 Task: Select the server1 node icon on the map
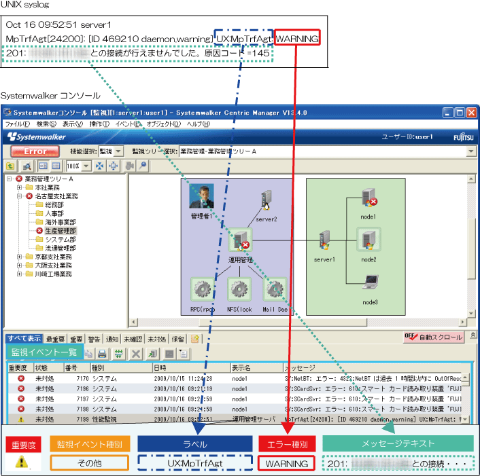click(x=324, y=240)
